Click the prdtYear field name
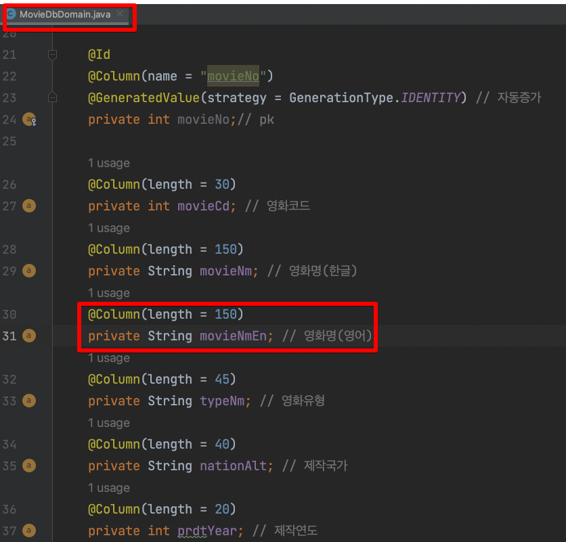This screenshot has height=542, width=566. pos(207,530)
